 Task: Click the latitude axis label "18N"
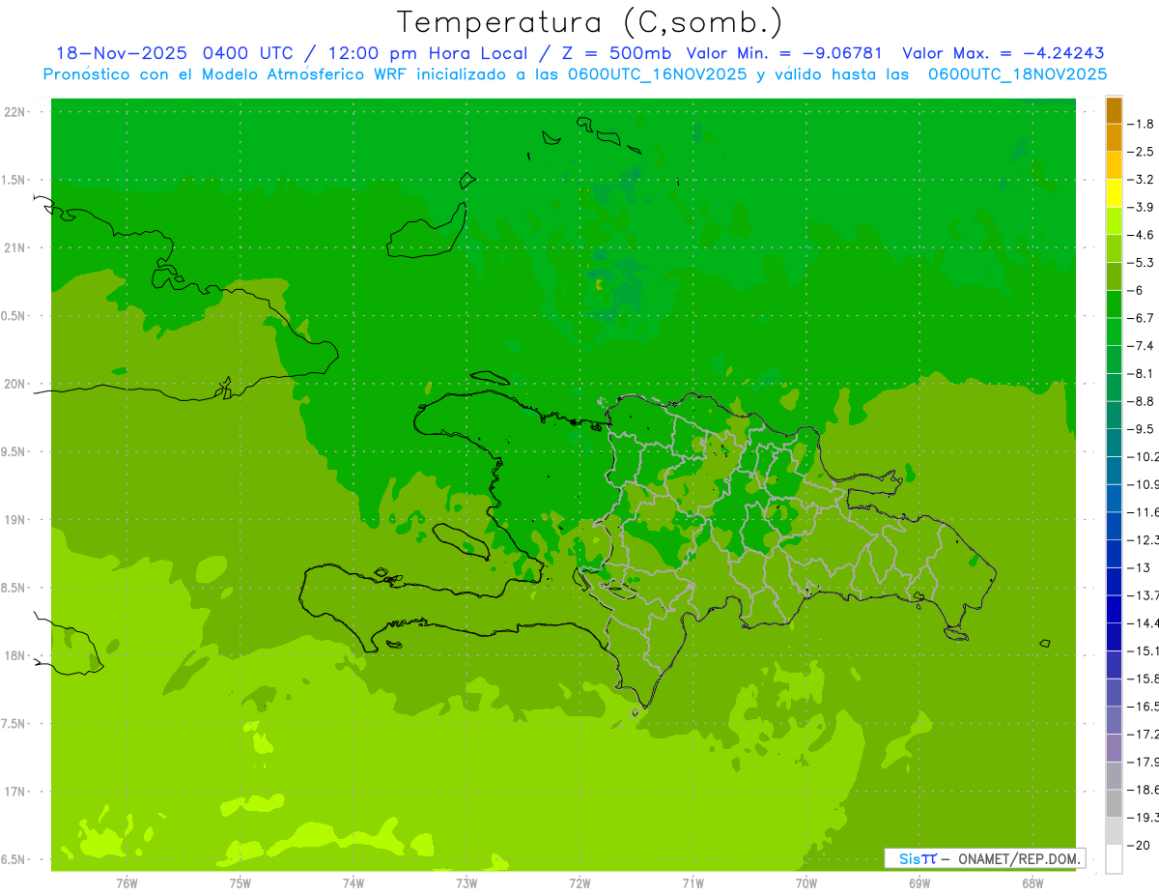14,656
